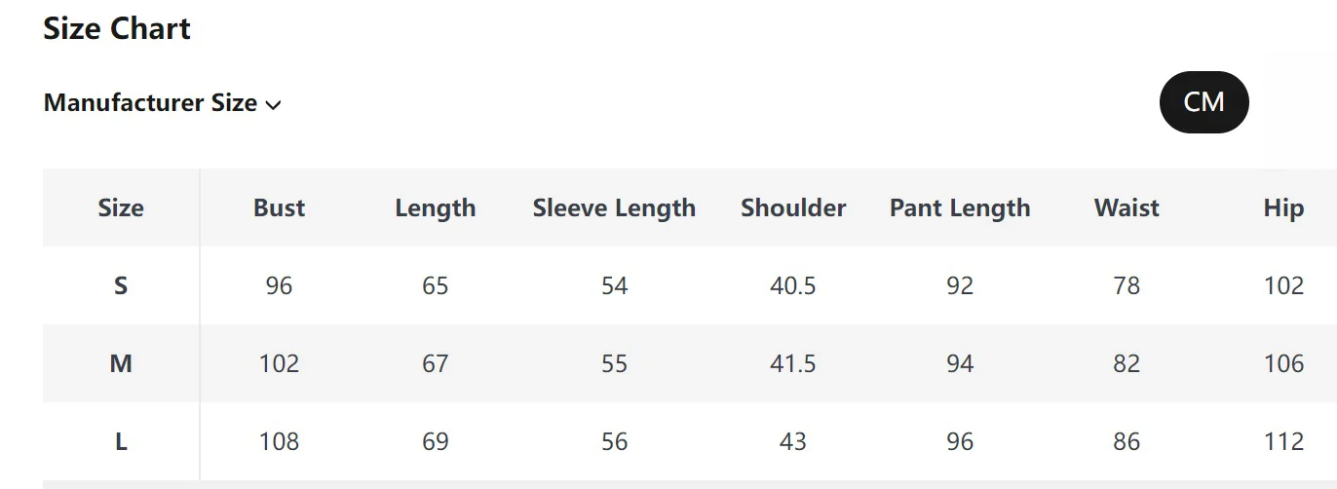Click hip value 112 for size L
This screenshot has width=1337, height=489.
click(x=1283, y=441)
